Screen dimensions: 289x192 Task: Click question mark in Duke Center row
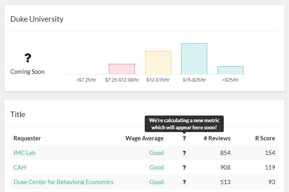184,182
